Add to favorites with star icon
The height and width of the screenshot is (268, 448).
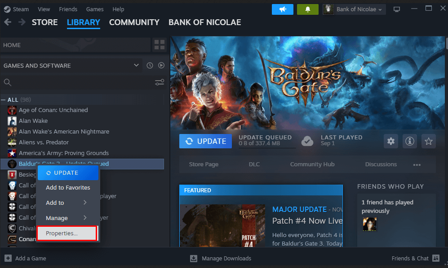[429, 141]
